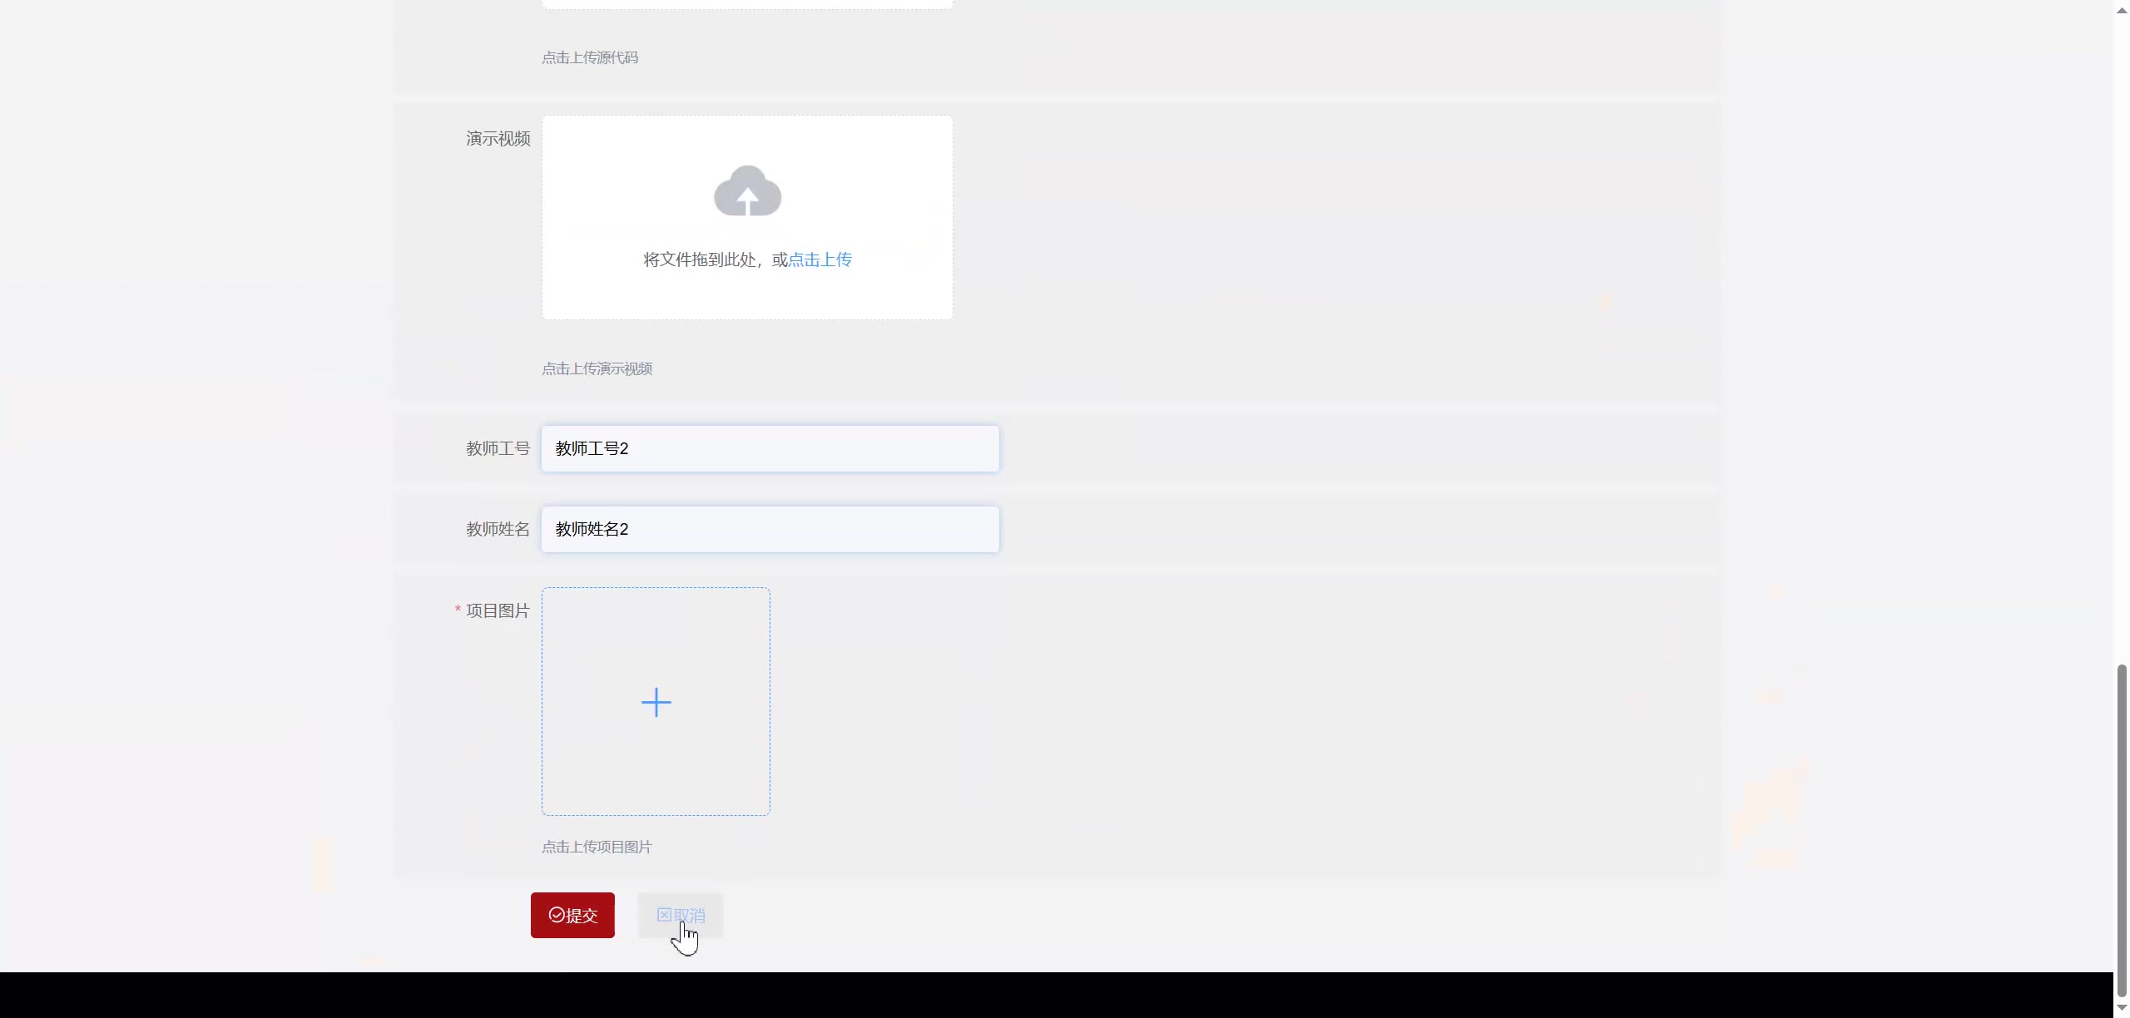Click the 教师工号 field label
The width and height of the screenshot is (2130, 1018).
point(498,448)
